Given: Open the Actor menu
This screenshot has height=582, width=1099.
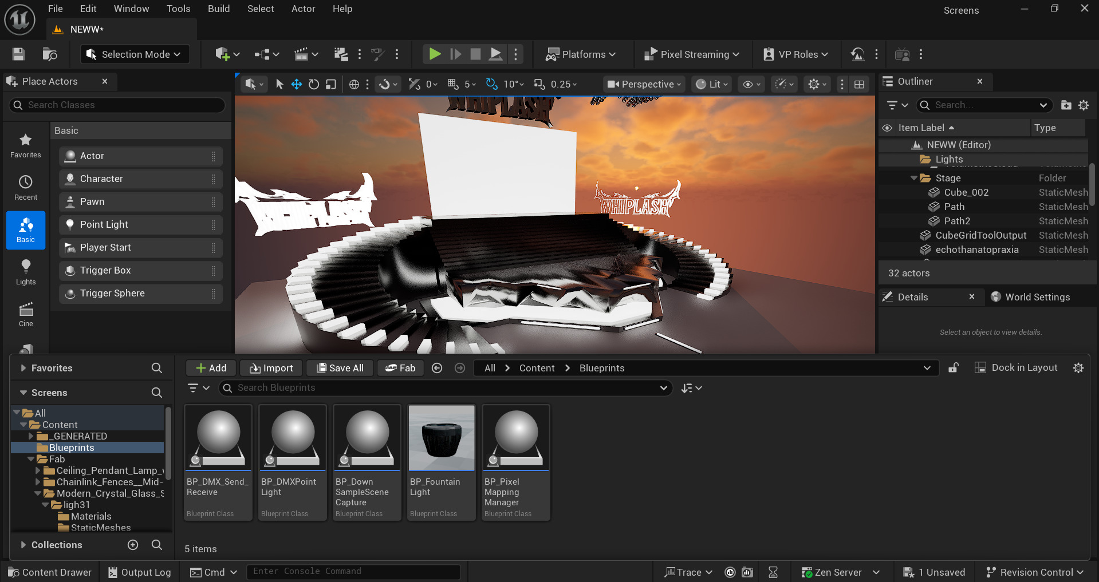Looking at the screenshot, I should pos(303,9).
